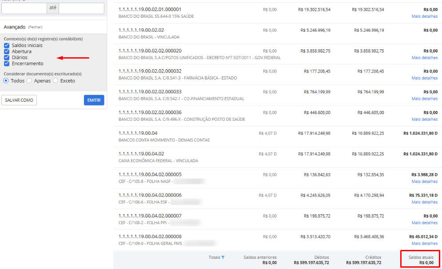Click the debit value R$ 4.245.626,05
The width and height of the screenshot is (442, 269).
pos(315,195)
